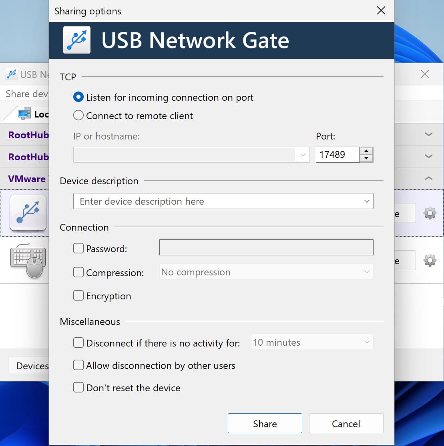Enable the Password checkbox

pyautogui.click(x=78, y=249)
